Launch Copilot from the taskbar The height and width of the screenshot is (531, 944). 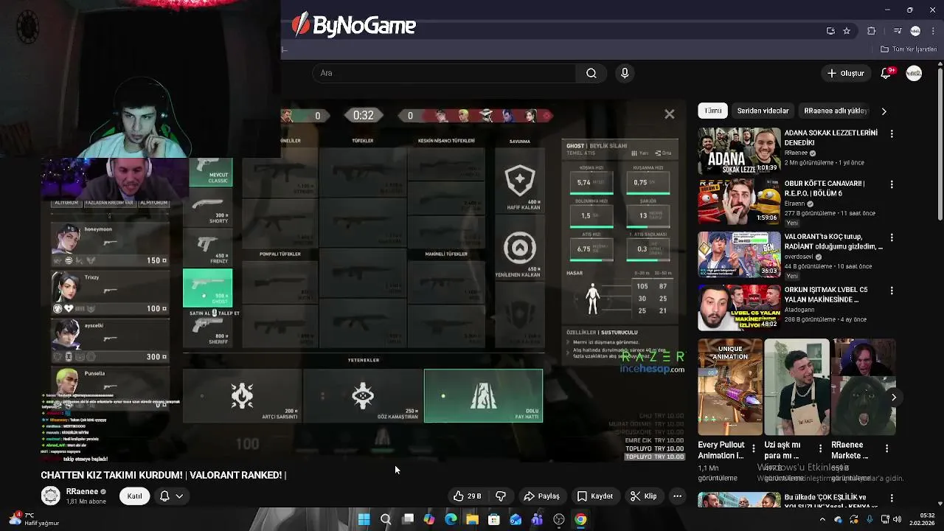pyautogui.click(x=429, y=519)
